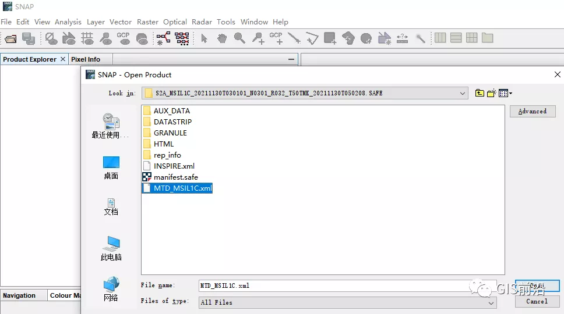
Task: Toggle the world map overlay icon
Action: point(142,38)
